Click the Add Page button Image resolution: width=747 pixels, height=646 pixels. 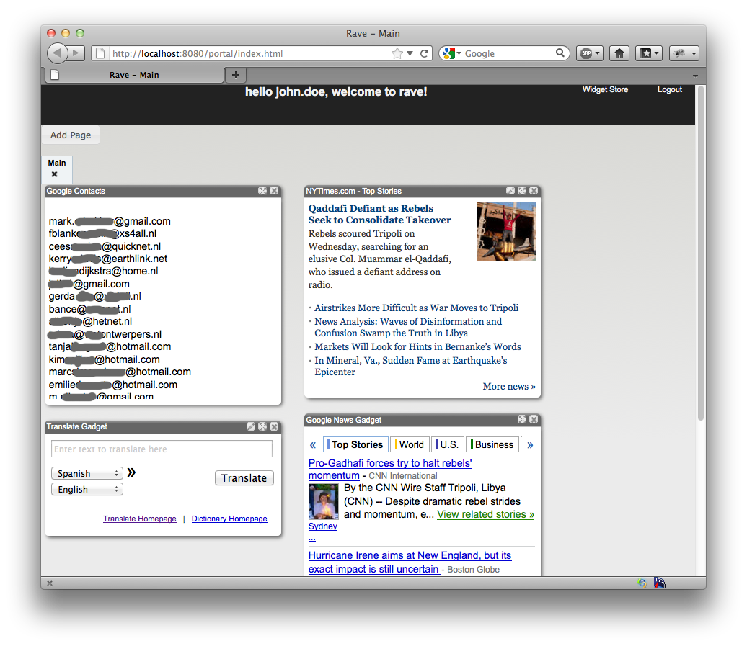point(71,135)
